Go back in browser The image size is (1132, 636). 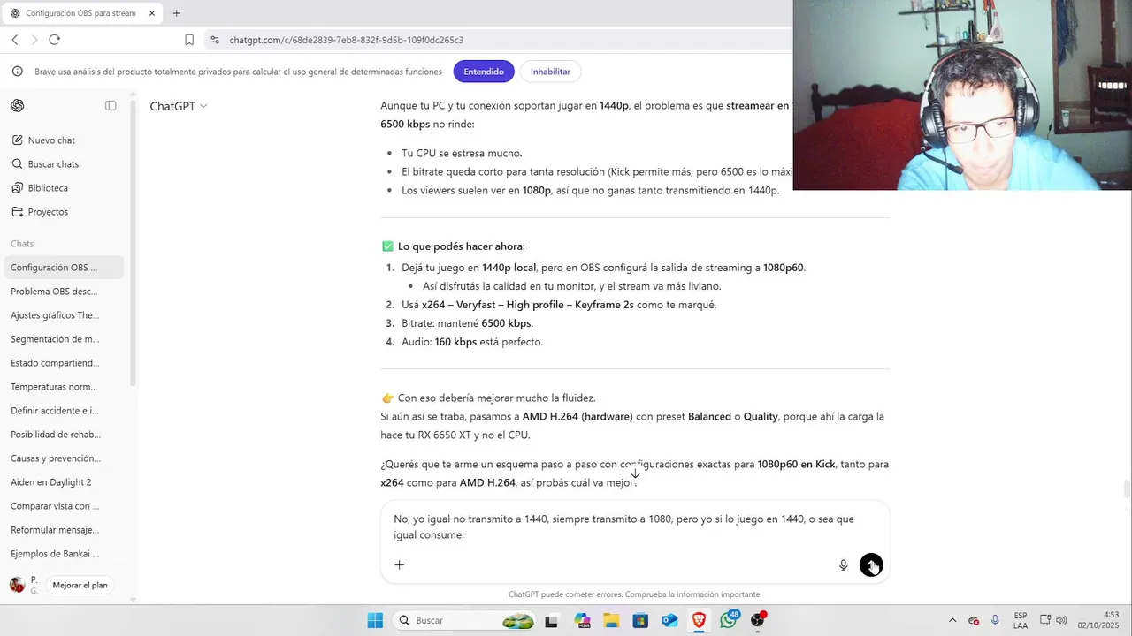[x=15, y=40]
